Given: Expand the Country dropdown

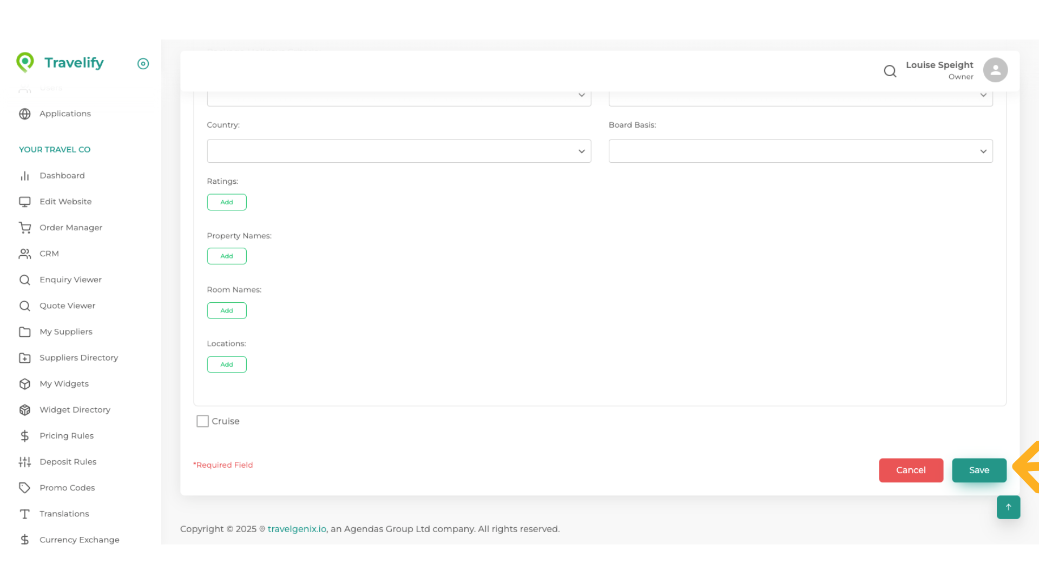Looking at the screenshot, I should pos(399,151).
